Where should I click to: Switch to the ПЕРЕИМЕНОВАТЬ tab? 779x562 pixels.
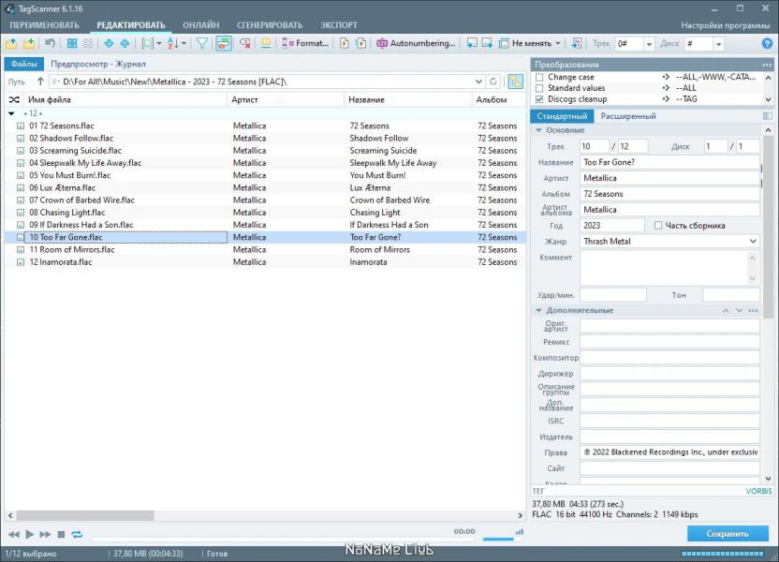coord(44,25)
